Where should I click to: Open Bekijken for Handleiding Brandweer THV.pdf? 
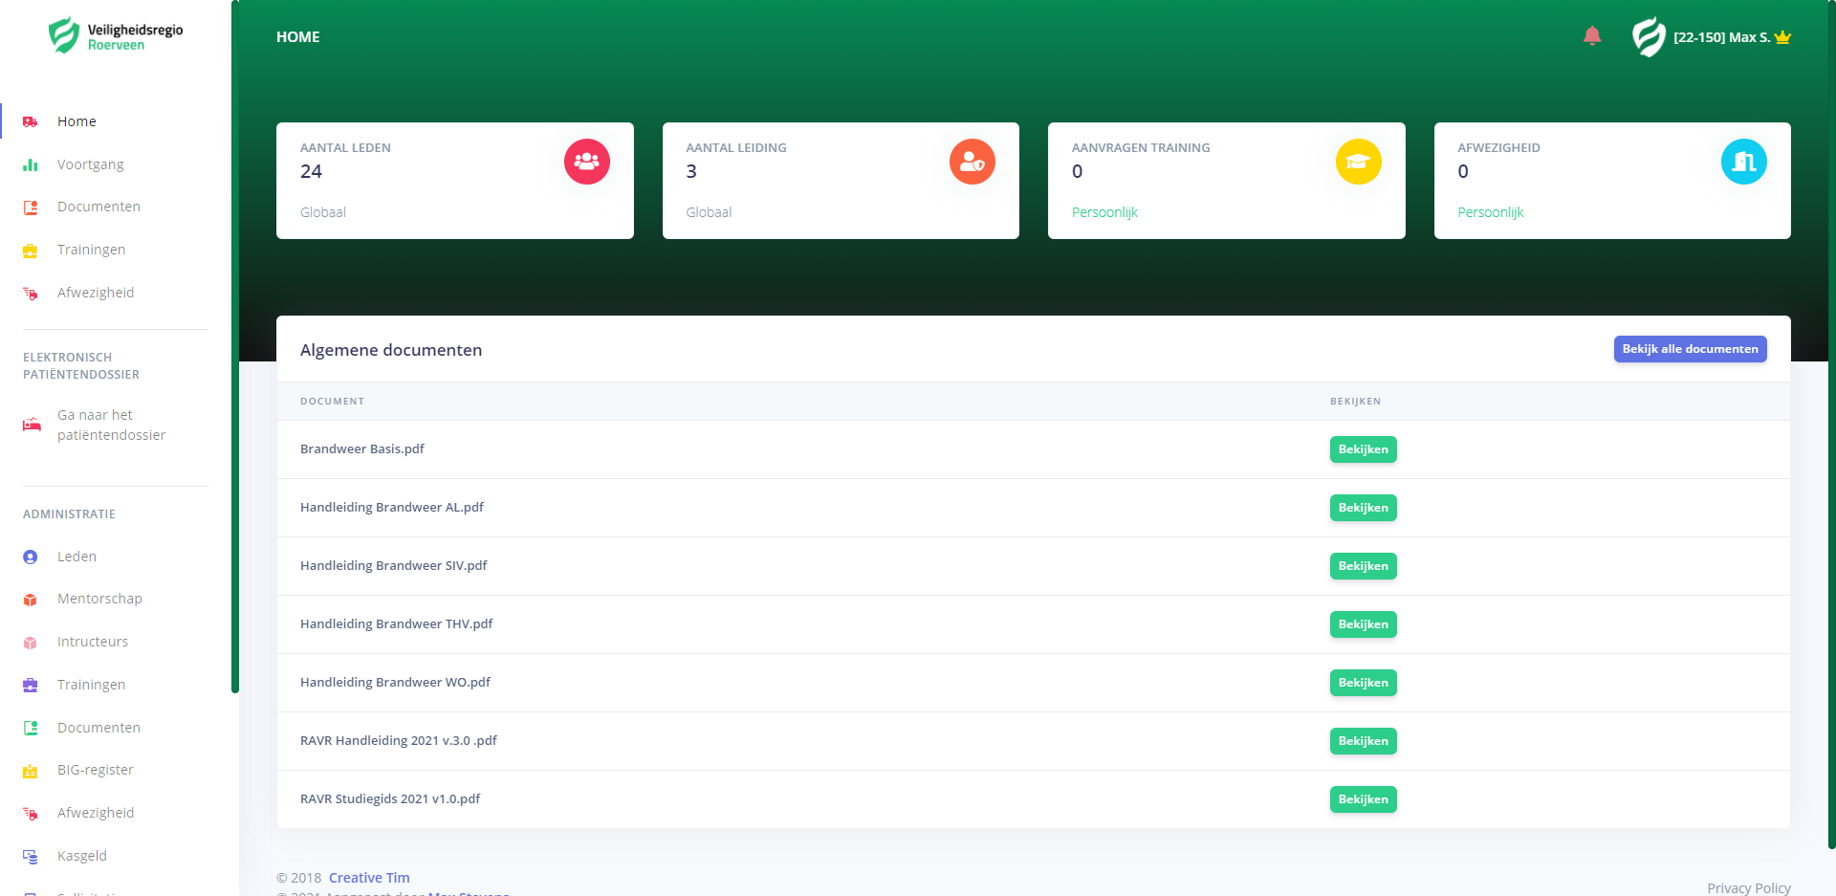tap(1363, 624)
